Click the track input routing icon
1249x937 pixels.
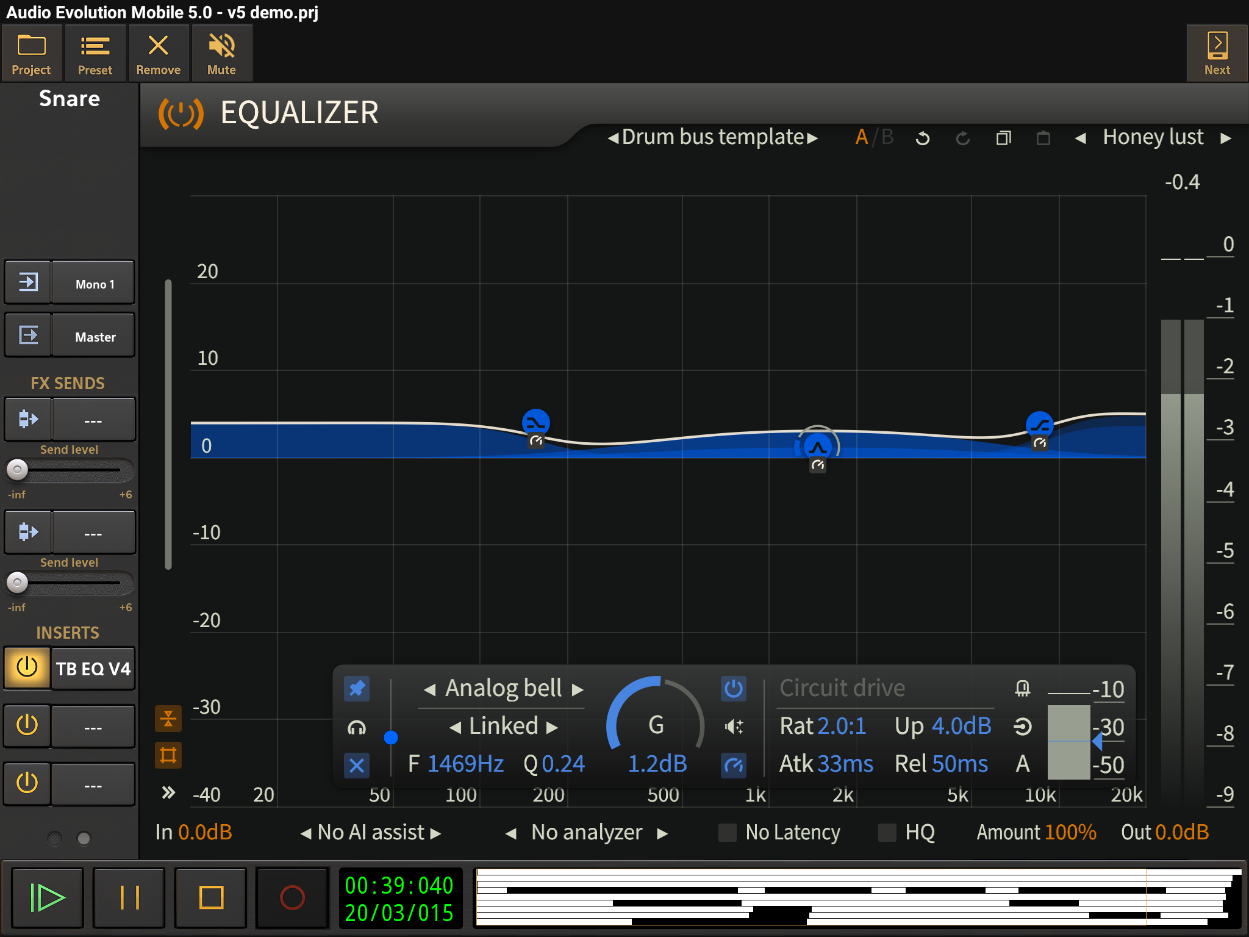[28, 282]
